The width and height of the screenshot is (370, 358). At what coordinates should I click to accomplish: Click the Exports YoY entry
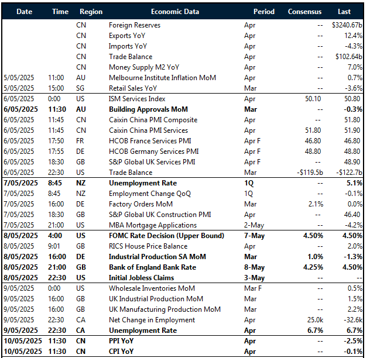coord(127,36)
